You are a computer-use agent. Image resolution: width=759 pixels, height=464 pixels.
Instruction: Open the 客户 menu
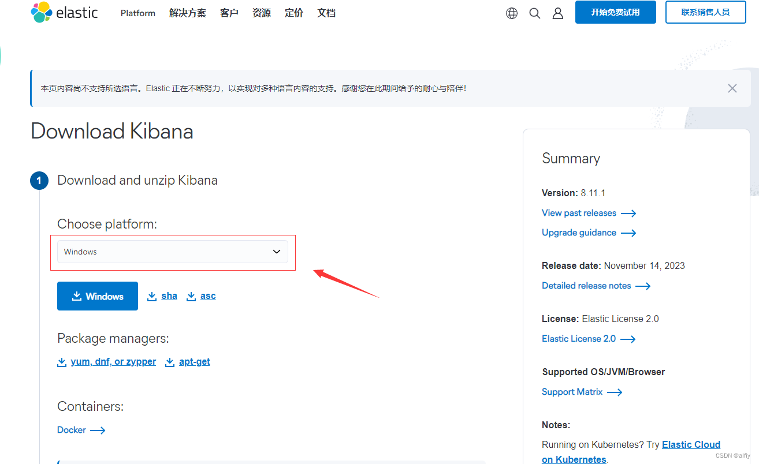pyautogui.click(x=229, y=13)
